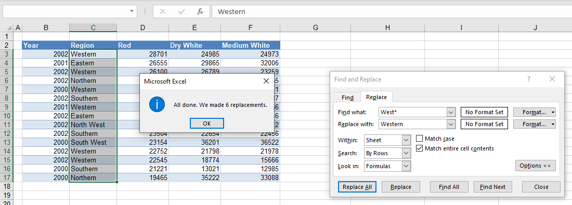Click the Dry White header cell
Screen dimensions: 572x205
click(x=194, y=46)
